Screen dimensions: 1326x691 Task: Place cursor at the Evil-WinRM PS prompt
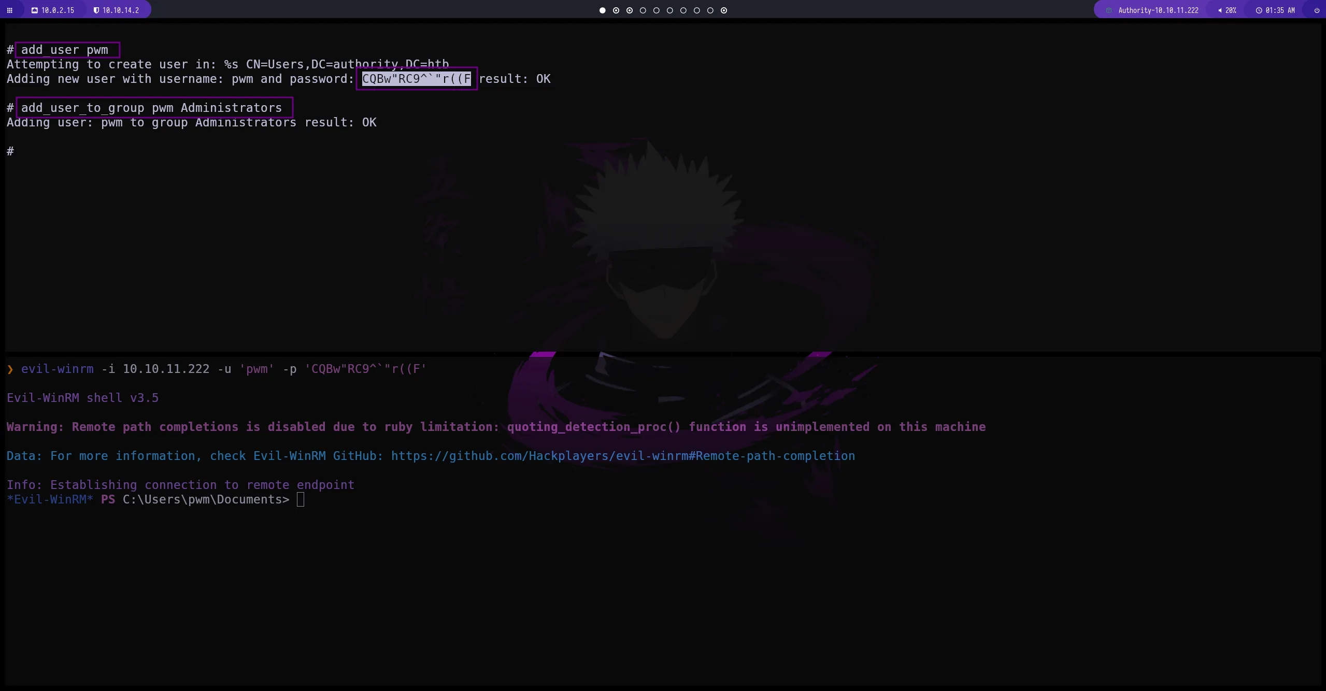click(x=301, y=499)
